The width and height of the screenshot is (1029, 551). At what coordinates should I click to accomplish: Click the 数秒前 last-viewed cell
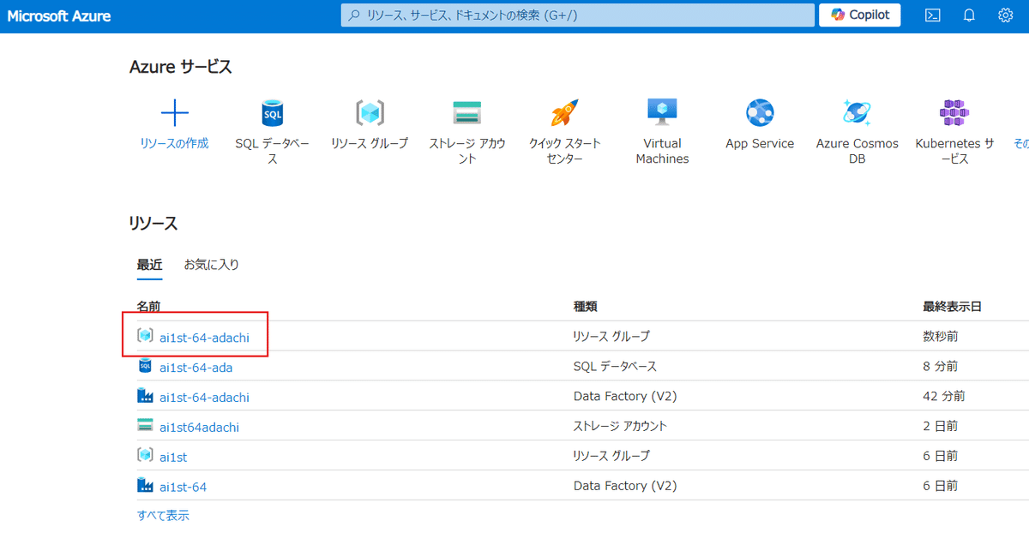tap(941, 336)
